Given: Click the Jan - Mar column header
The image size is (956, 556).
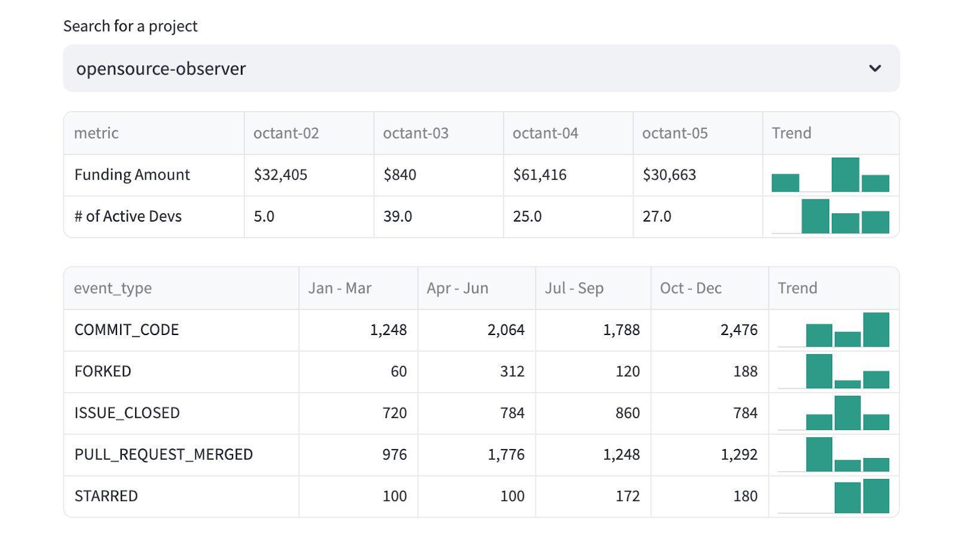Looking at the screenshot, I should tap(339, 288).
